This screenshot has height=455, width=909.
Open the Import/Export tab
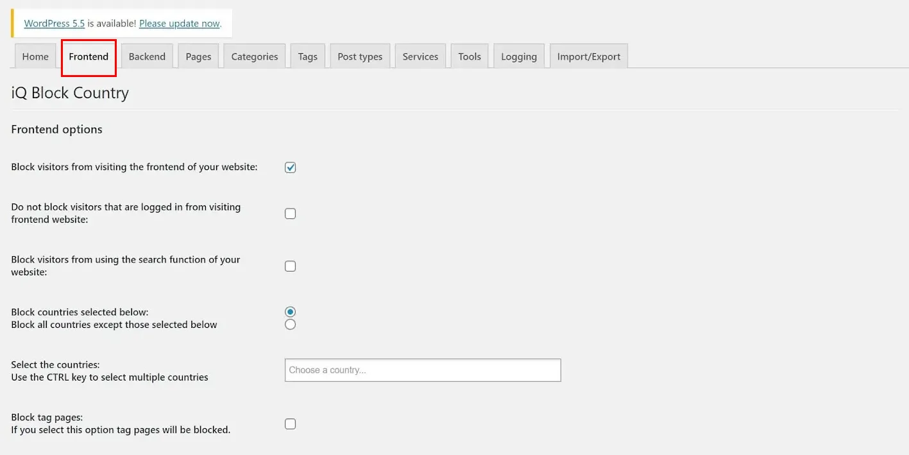[589, 56]
